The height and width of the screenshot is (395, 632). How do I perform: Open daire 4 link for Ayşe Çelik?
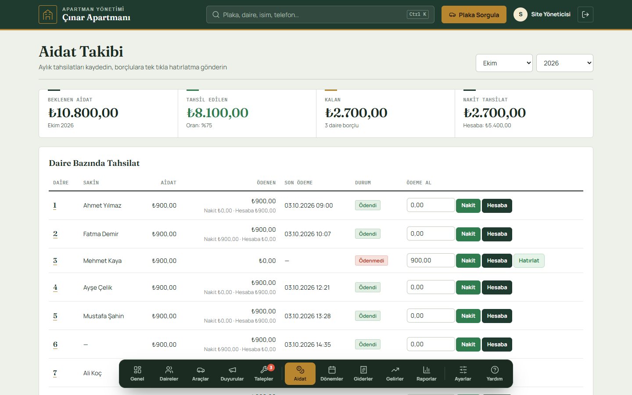(x=55, y=287)
